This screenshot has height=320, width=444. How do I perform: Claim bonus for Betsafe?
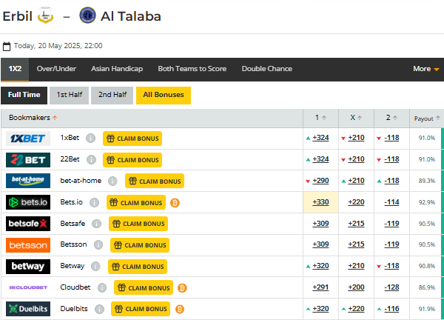138,224
